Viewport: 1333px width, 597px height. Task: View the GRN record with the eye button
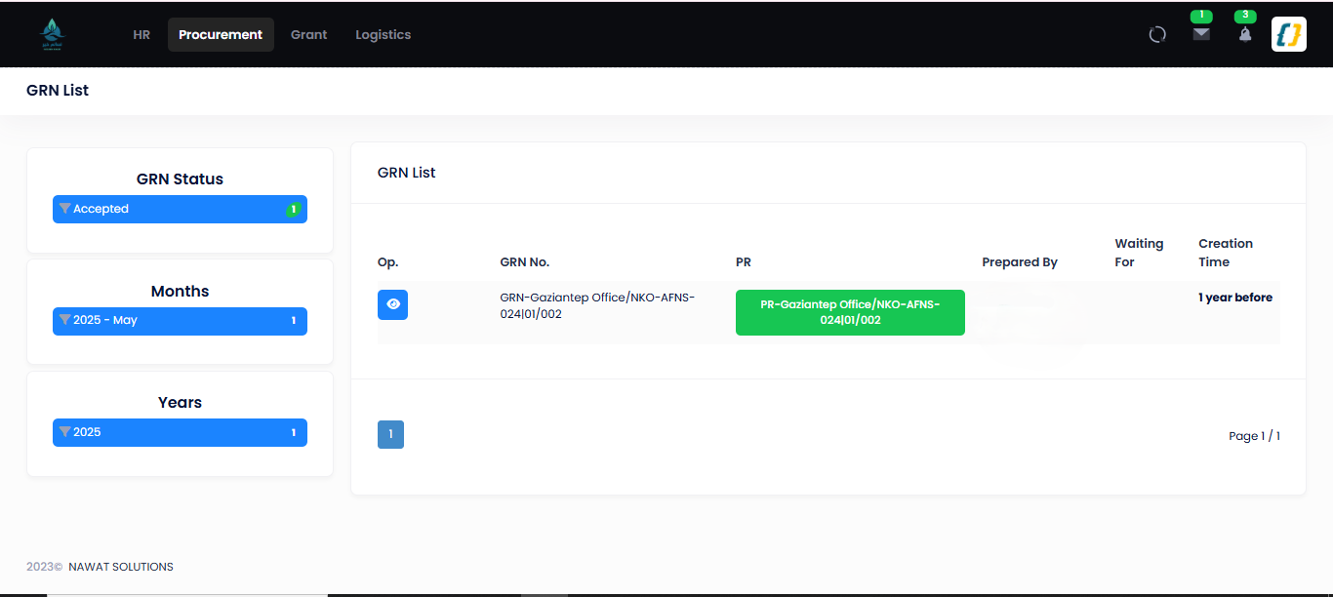[x=392, y=304]
